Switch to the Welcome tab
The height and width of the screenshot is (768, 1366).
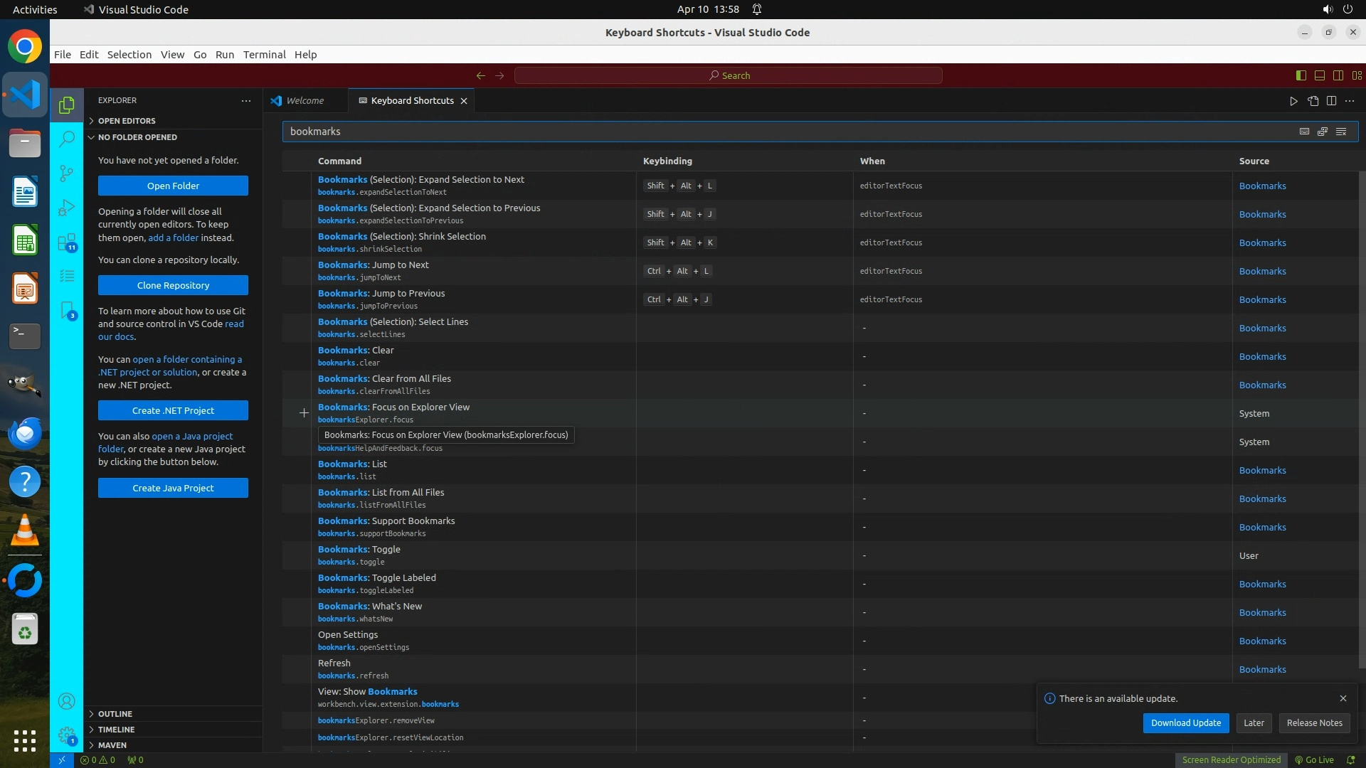point(305,101)
